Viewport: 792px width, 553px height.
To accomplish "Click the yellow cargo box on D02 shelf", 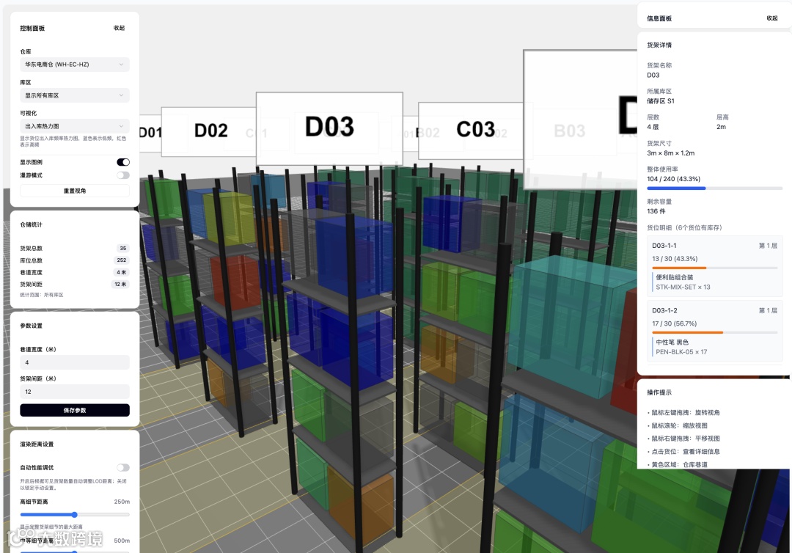I will tap(228, 217).
